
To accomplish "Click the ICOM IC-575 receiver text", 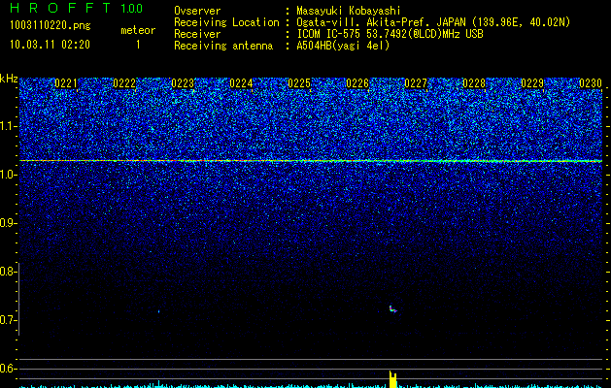I will pos(390,34).
